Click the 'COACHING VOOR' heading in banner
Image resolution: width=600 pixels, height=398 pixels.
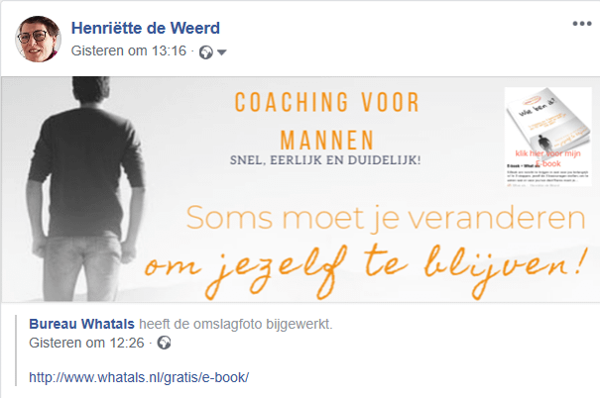(x=327, y=102)
